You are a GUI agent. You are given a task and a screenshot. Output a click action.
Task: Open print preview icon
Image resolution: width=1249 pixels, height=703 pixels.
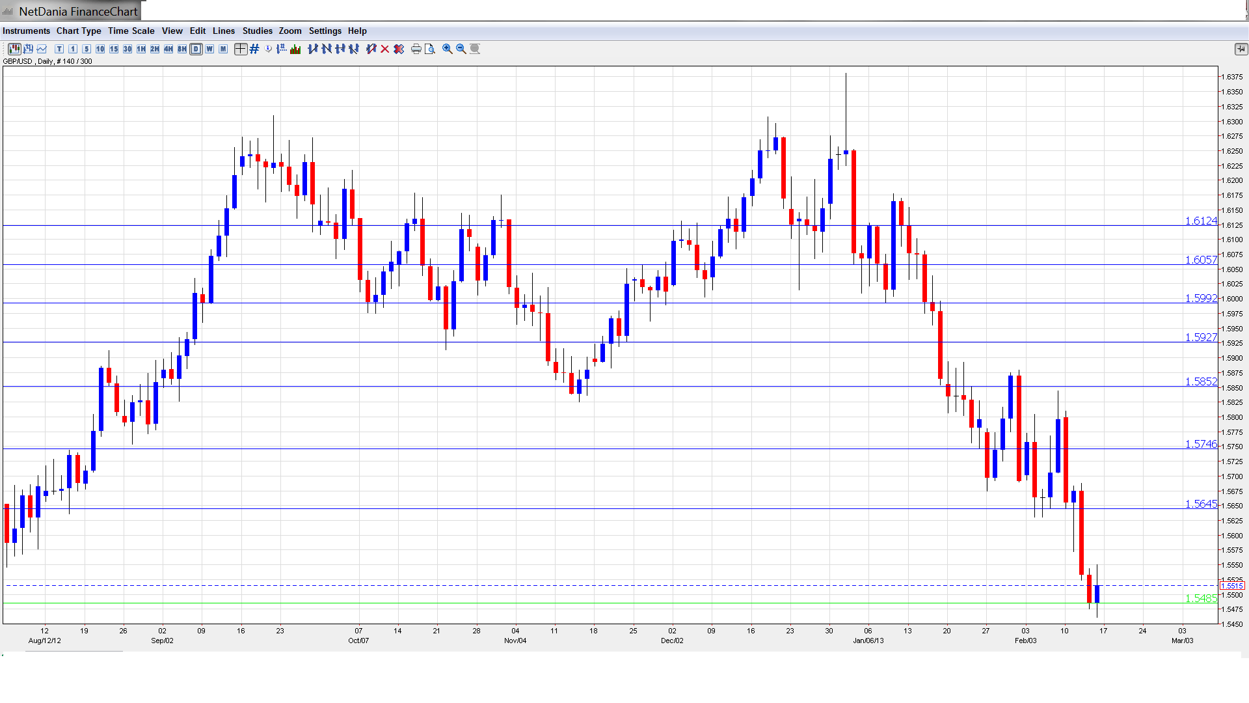pyautogui.click(x=430, y=49)
